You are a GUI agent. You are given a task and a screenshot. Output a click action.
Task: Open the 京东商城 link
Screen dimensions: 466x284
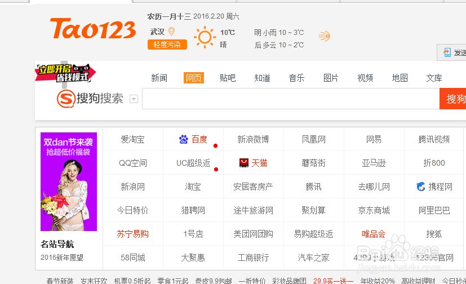pyautogui.click(x=374, y=211)
